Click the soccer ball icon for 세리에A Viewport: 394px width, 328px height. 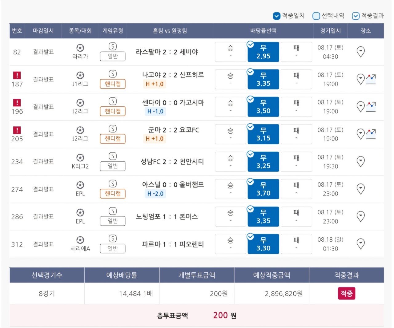coord(80,240)
